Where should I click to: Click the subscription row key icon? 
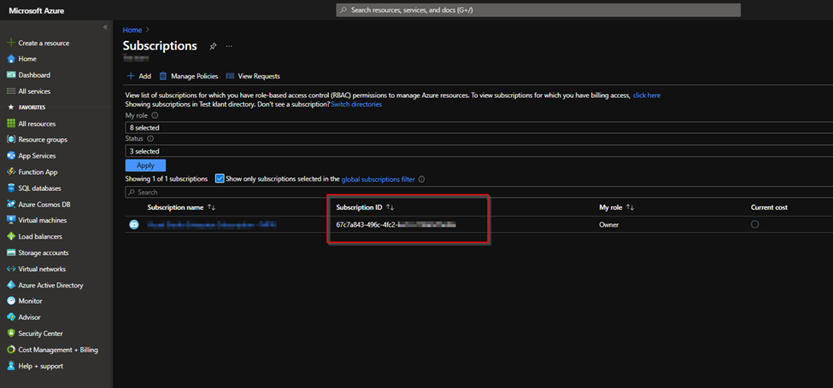pos(134,225)
